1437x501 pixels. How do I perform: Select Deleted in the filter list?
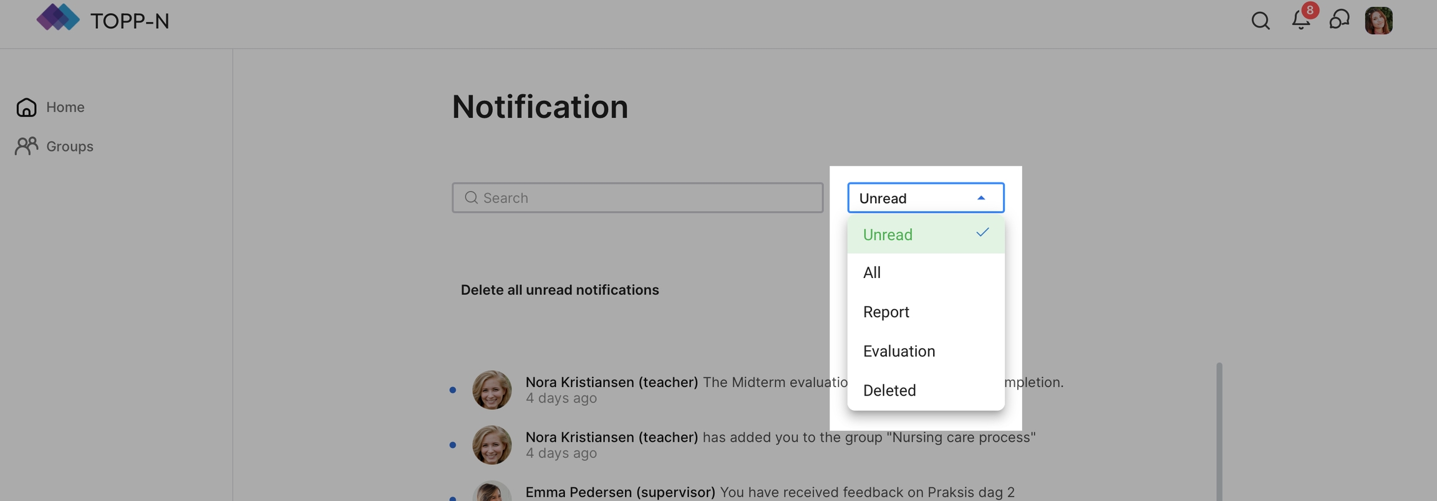point(889,391)
